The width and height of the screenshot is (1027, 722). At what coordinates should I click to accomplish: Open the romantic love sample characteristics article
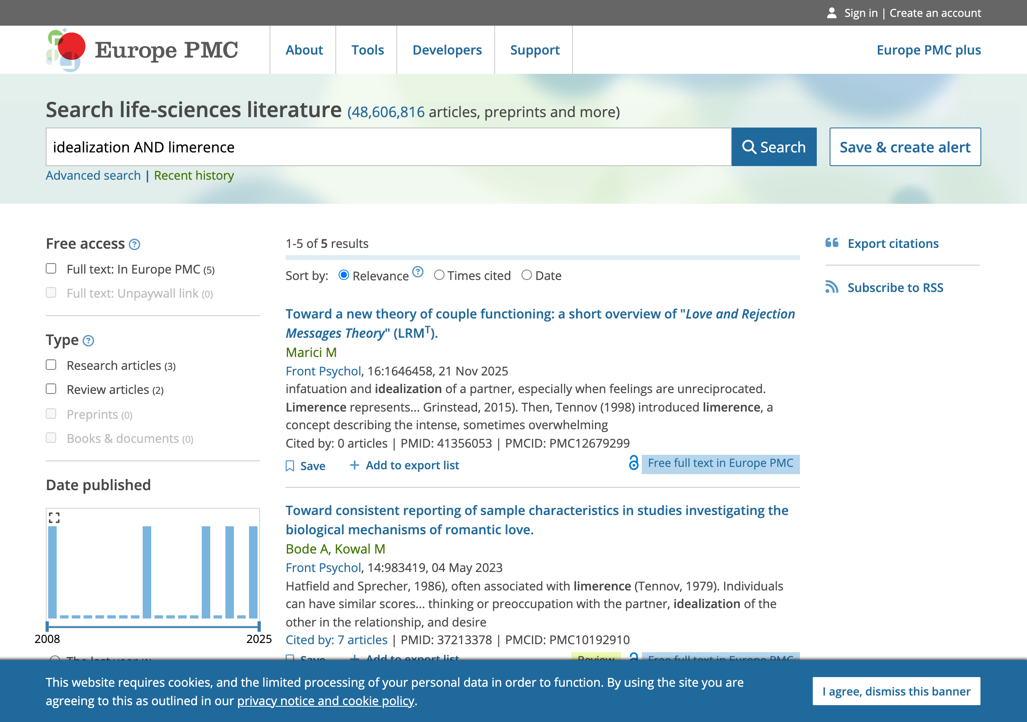537,520
